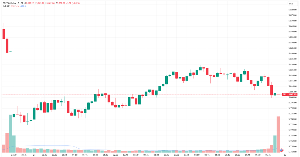The height and width of the screenshot is (157, 300).
Task: Click the 5,840.00 price axis label
Action: click(292, 53)
